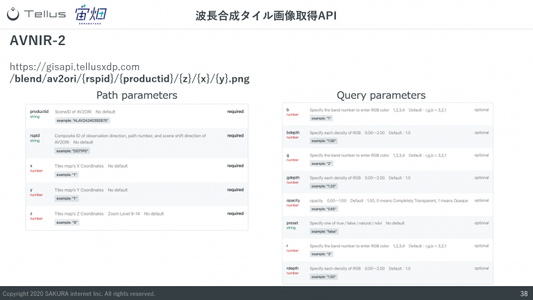Click the rdepth parameter name
The width and height of the screenshot is (533, 300).
tap(292, 268)
